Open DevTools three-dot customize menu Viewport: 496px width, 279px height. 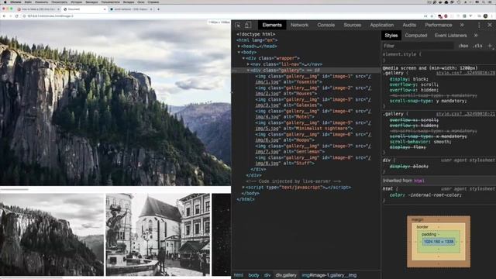click(x=479, y=25)
